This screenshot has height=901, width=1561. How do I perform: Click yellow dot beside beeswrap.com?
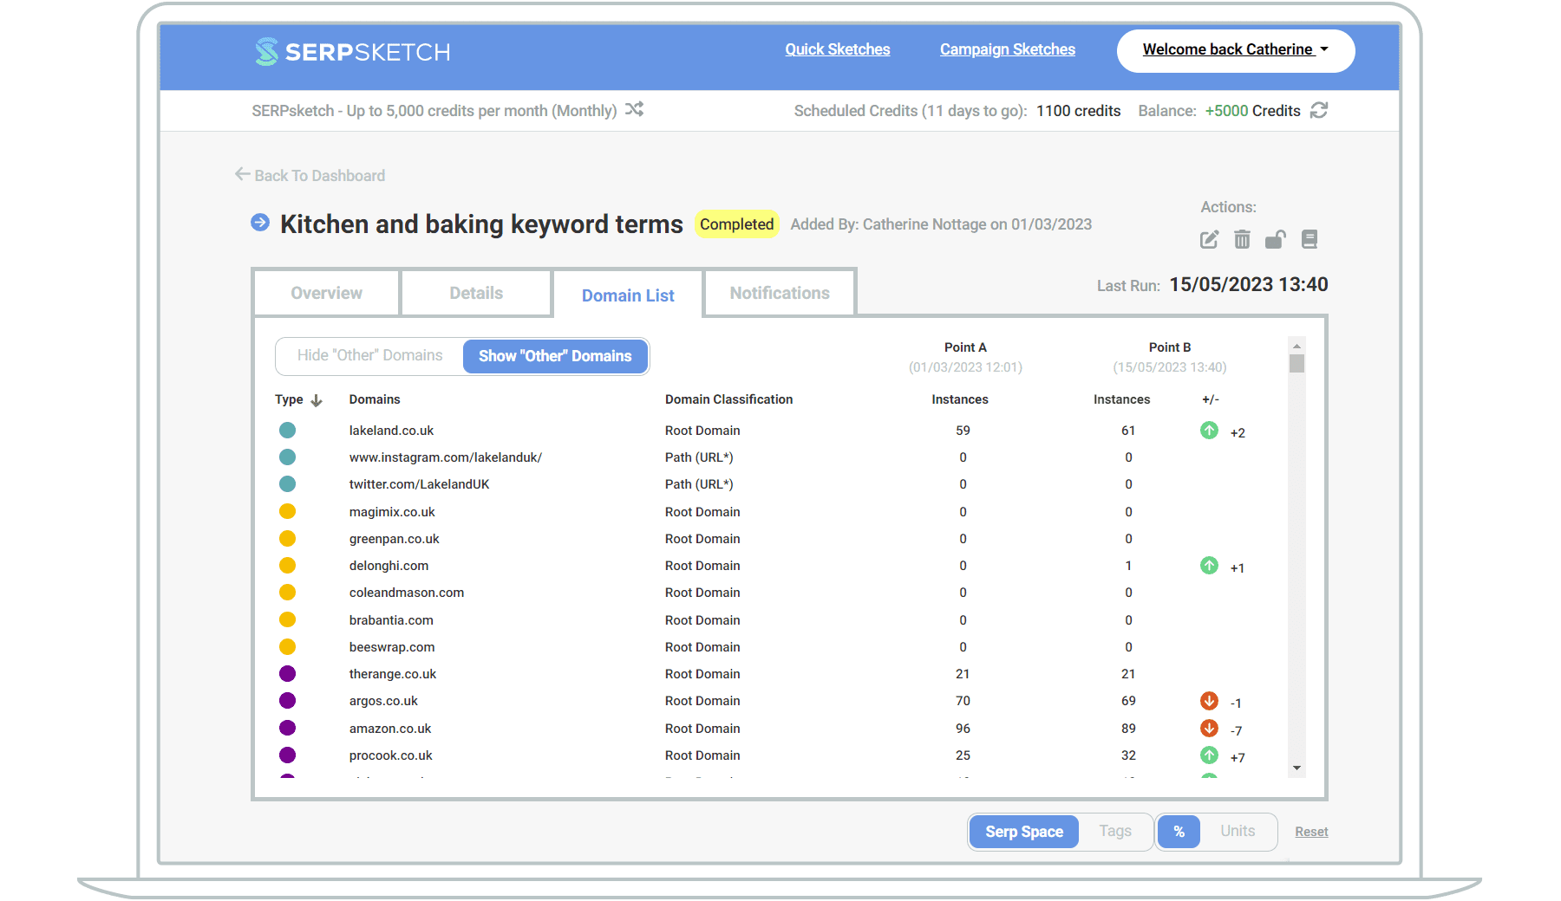tap(287, 647)
